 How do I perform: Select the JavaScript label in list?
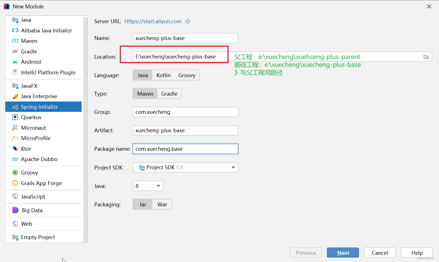(33, 197)
